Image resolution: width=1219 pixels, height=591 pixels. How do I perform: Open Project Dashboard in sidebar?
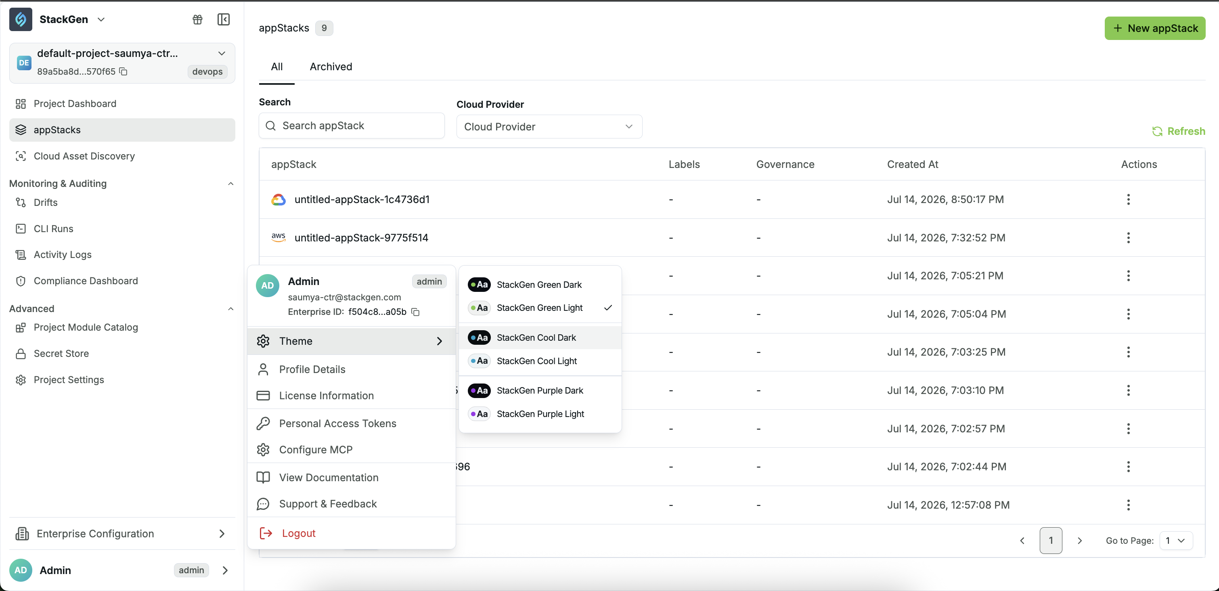point(122,104)
